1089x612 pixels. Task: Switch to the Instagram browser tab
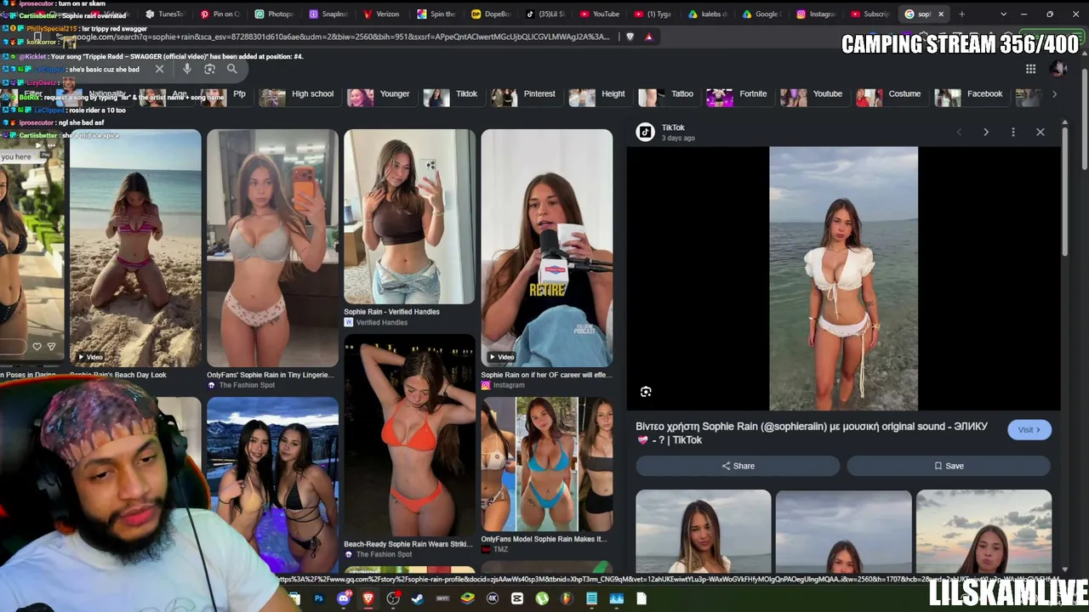pos(817,14)
